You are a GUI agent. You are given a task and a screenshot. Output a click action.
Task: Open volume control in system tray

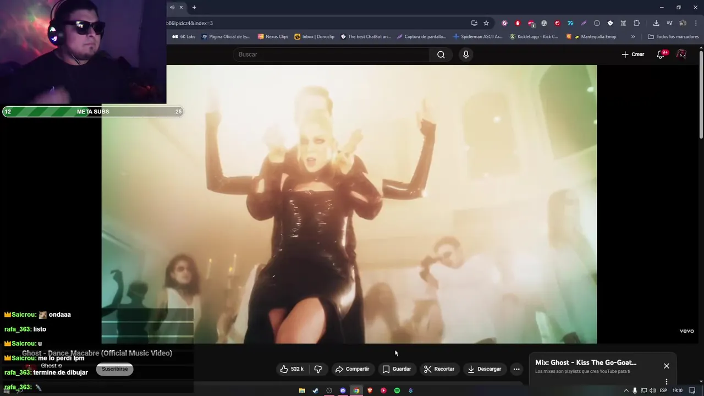click(x=652, y=391)
